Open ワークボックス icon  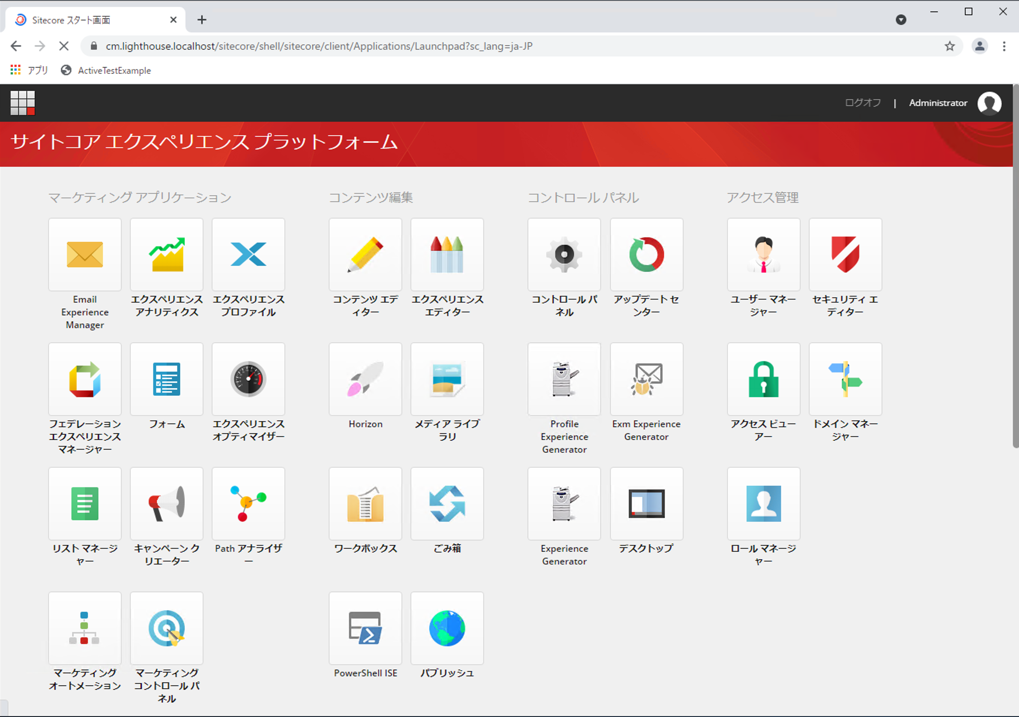(365, 503)
